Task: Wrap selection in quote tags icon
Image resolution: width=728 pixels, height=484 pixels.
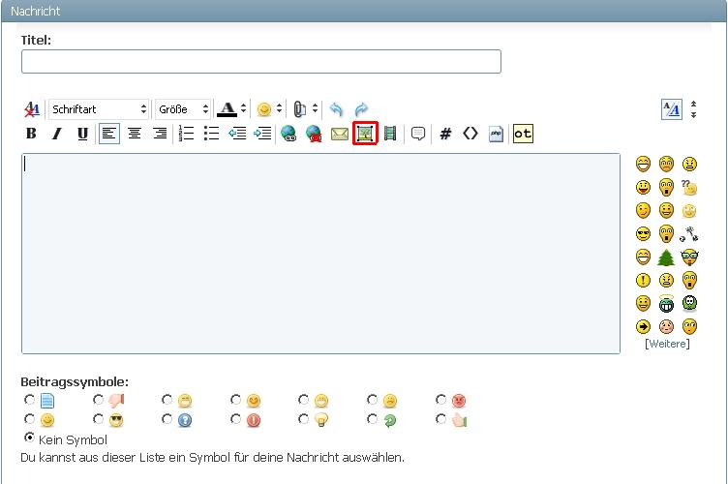Action: [418, 134]
